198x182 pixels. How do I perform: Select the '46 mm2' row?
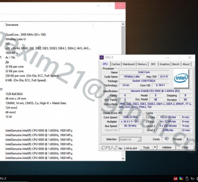[x=11, y=112]
